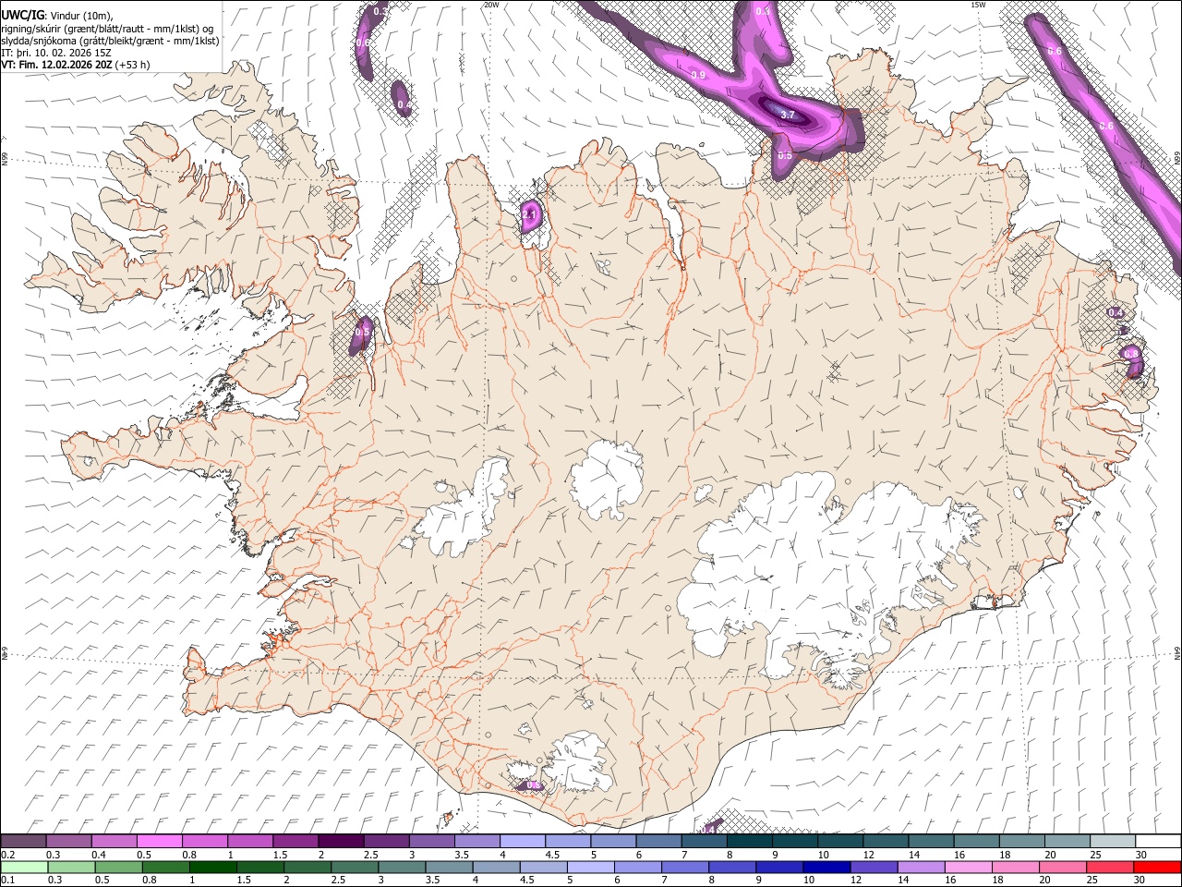Image resolution: width=1182 pixels, height=887 pixels.
Task: Click the 'rigning/skúrir' legend description line
Action: tap(108, 28)
